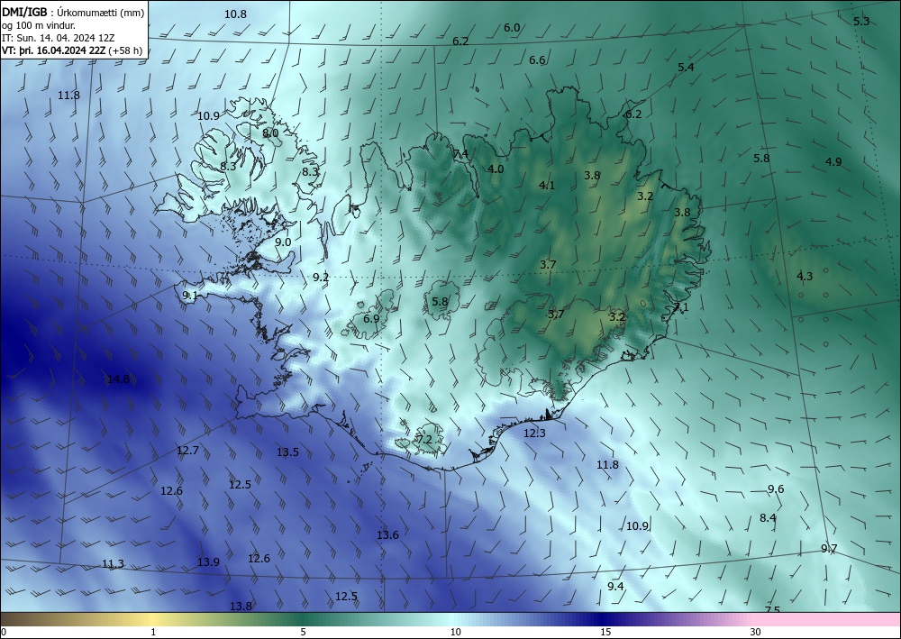This screenshot has height=639, width=901.
Task: Click the 9.4 value near bottom
Action: coord(615,586)
